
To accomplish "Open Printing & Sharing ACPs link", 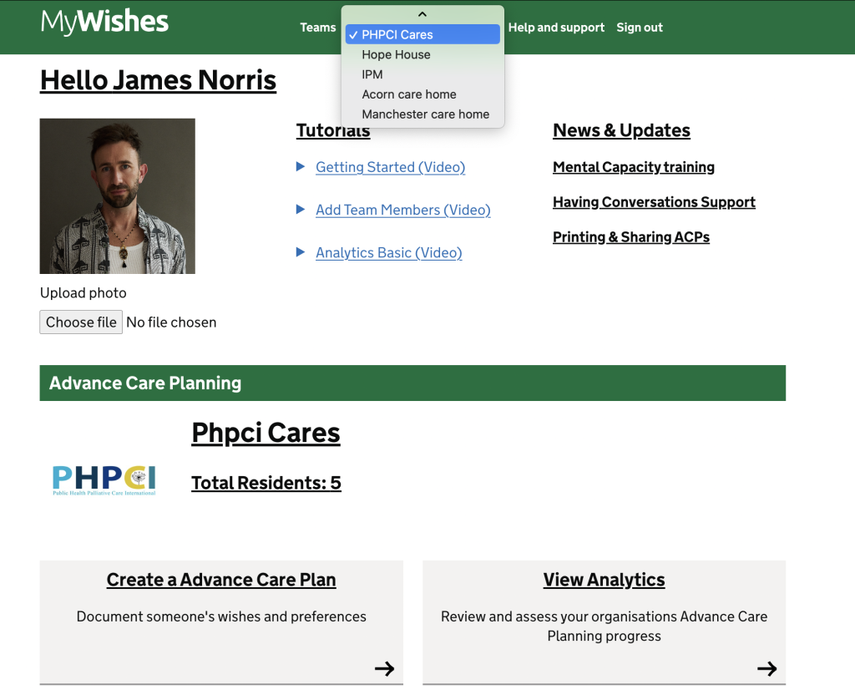I will [630, 237].
